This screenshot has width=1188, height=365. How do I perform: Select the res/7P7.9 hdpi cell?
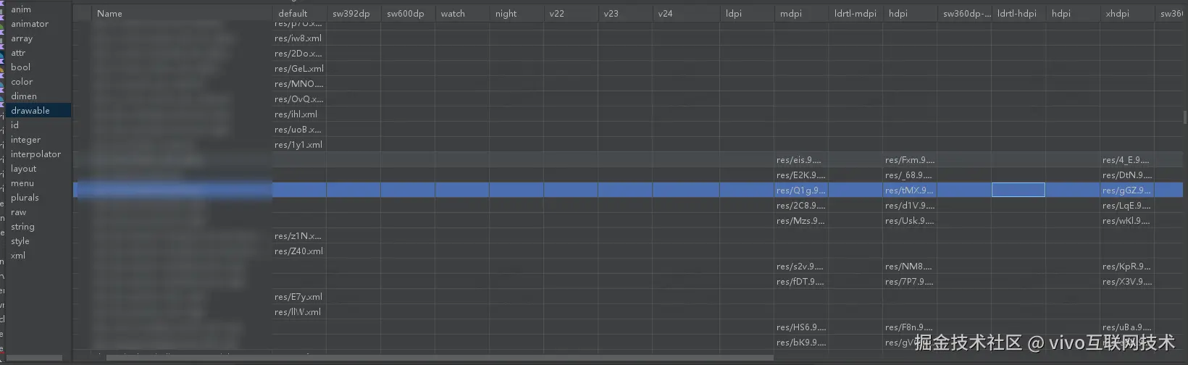tap(910, 282)
